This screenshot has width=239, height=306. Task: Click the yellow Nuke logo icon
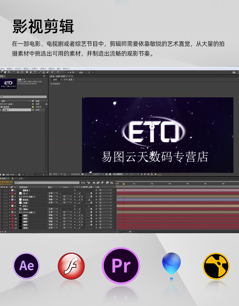pos(216,266)
